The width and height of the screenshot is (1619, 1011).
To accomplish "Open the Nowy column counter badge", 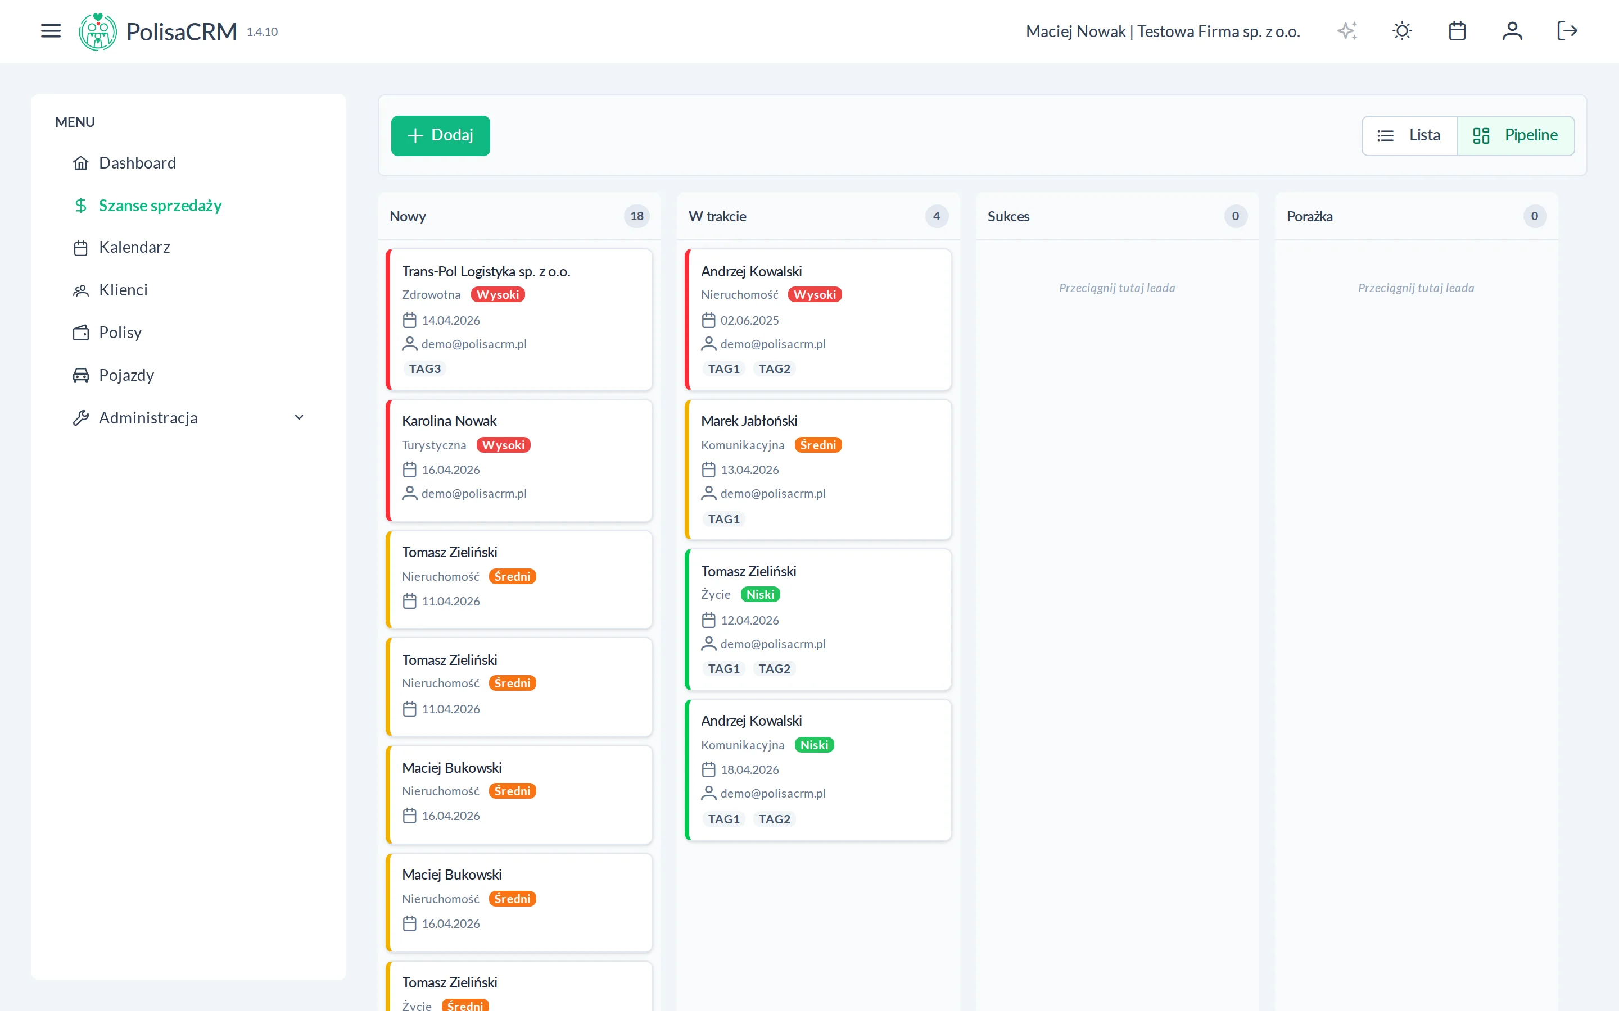I will (636, 216).
